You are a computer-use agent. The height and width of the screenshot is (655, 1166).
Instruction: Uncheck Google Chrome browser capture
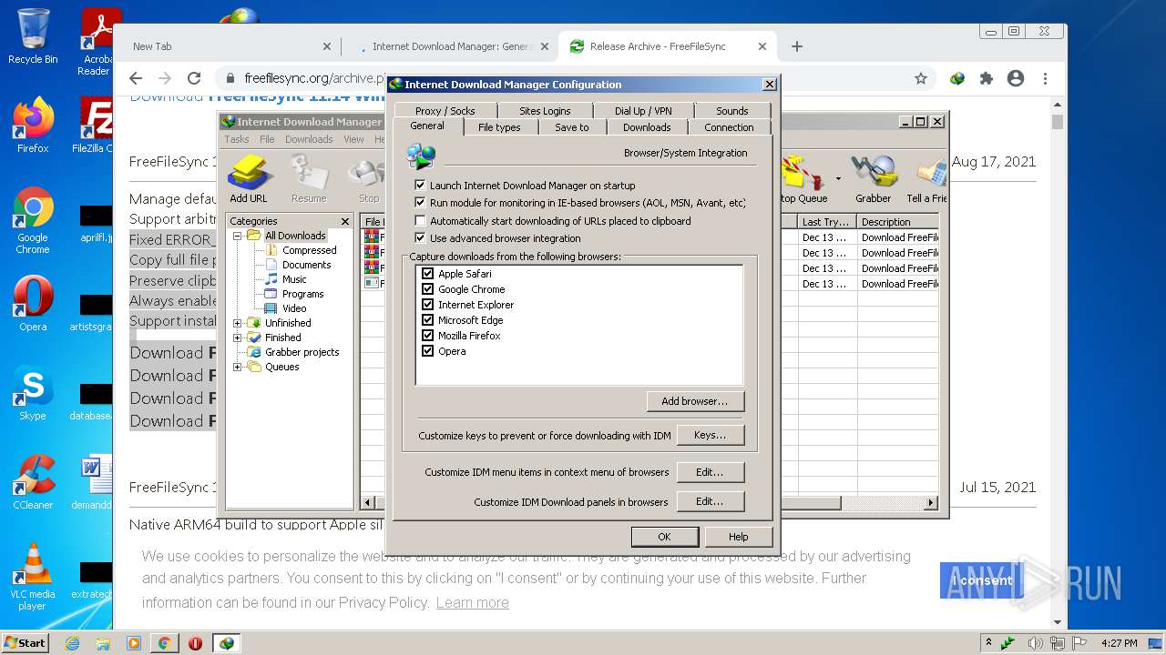click(427, 289)
